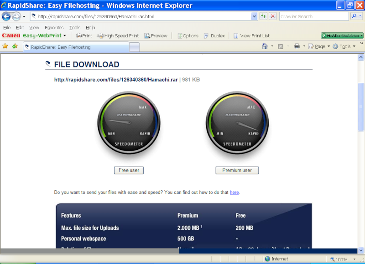365x264 pixels.
Task: Click the free-user speedometer image
Action: tap(129, 123)
